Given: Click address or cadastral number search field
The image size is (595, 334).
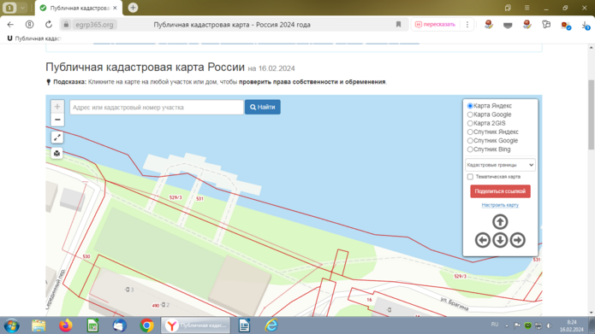Looking at the screenshot, I should 157,107.
